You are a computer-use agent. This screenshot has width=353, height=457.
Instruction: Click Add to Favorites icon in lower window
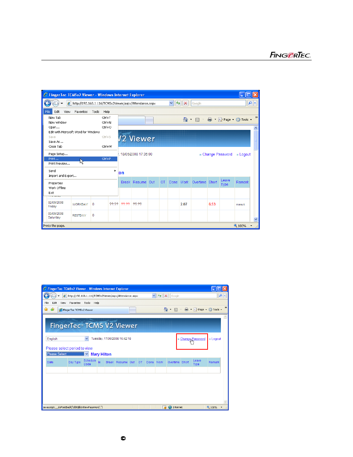[53, 309]
